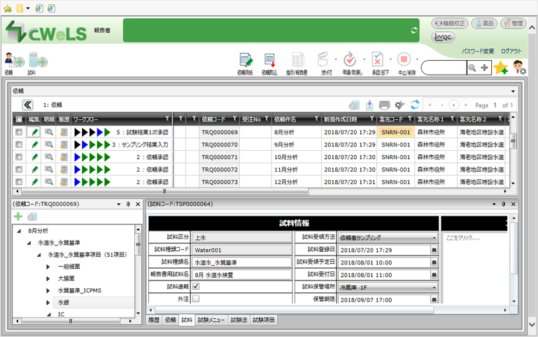Switch to the 試験メニュー tab

point(211,320)
